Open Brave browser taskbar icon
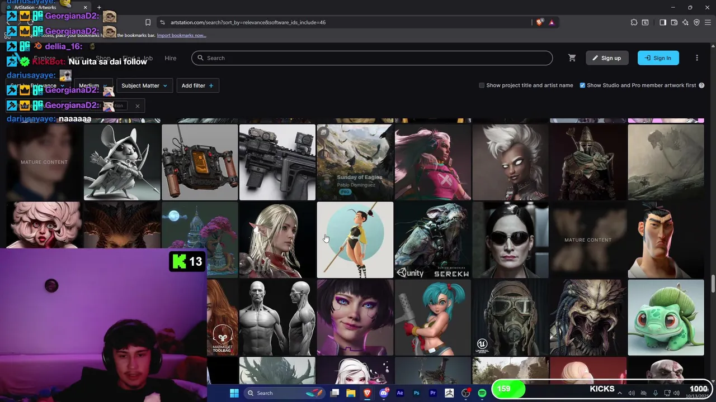The width and height of the screenshot is (716, 402). point(367,393)
